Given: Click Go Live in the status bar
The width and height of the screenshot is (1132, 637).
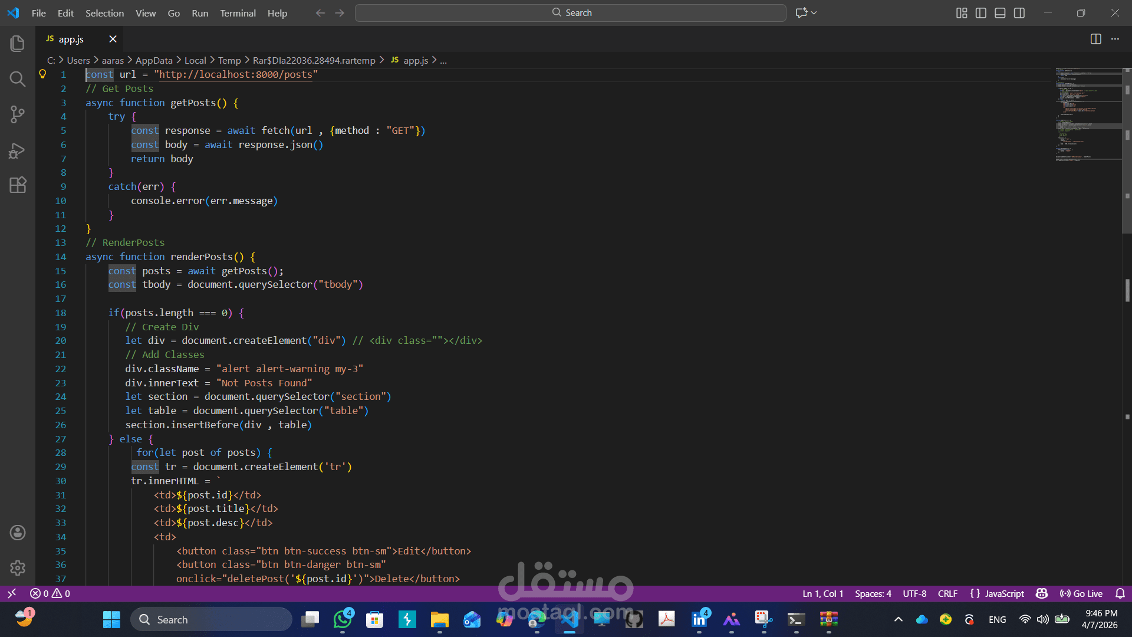Looking at the screenshot, I should click(x=1081, y=593).
